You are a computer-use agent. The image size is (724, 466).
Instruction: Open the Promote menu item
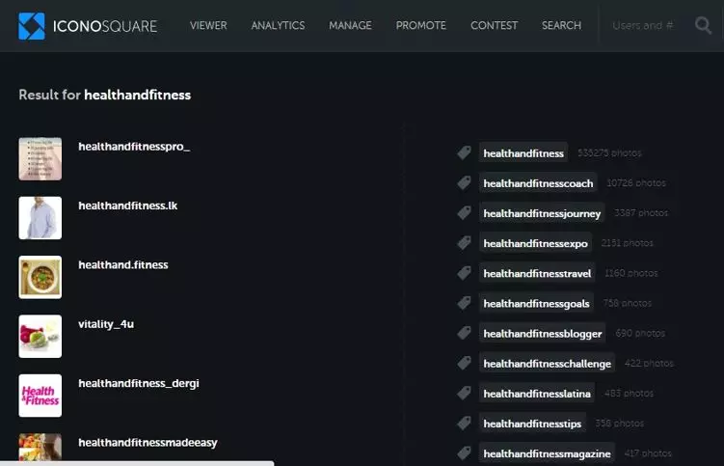(x=420, y=26)
